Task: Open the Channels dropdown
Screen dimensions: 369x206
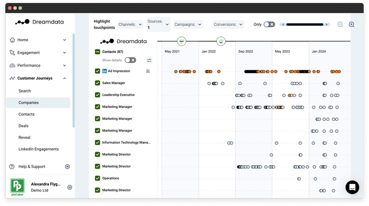Action: point(130,25)
